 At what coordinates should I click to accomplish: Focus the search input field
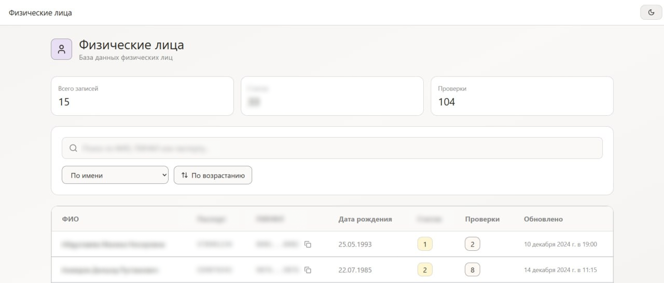pos(332,148)
